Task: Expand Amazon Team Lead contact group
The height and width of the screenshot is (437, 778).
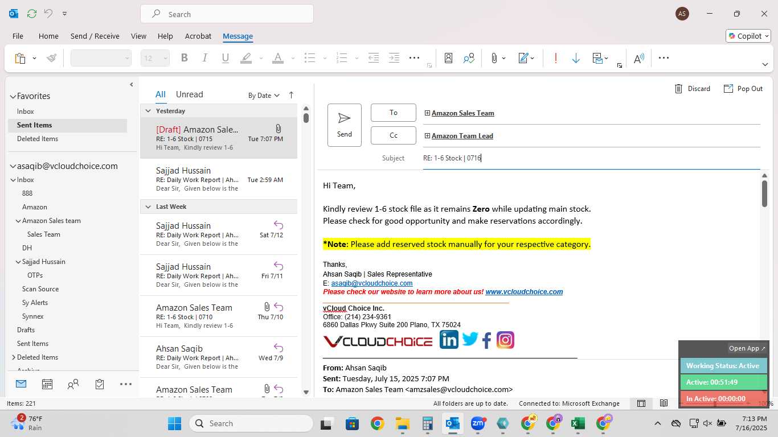Action: 427,136
